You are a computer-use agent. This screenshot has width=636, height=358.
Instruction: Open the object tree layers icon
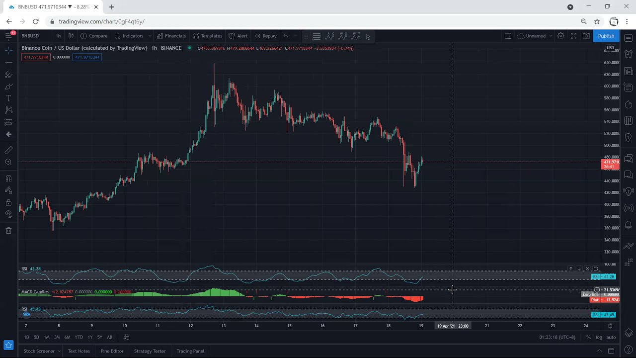[629, 333]
